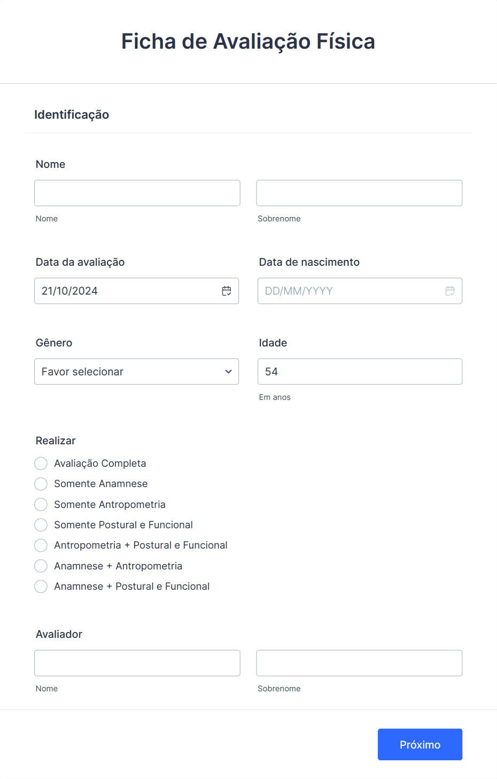Open calendar picker for Data de nascimento
This screenshot has width=497, height=779.
tap(450, 291)
